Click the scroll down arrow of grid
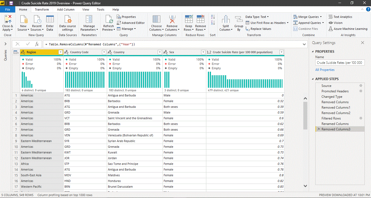Screen dimensions: 371x198 [305, 186]
